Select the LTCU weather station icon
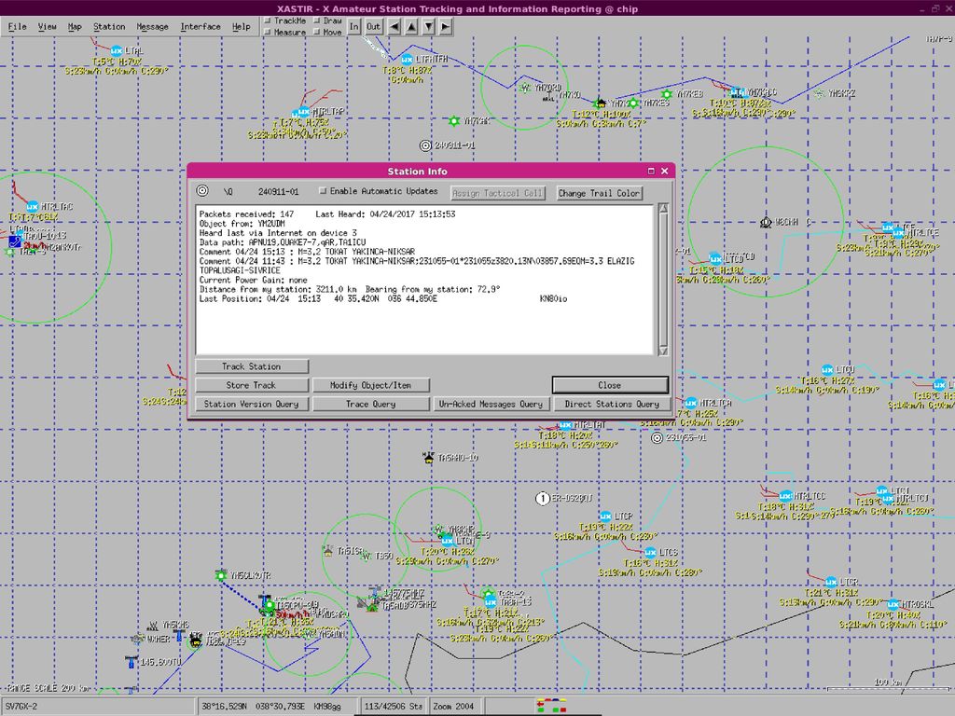 click(827, 370)
